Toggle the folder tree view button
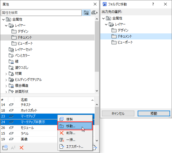This screenshot has width=172, height=153. point(86,13)
